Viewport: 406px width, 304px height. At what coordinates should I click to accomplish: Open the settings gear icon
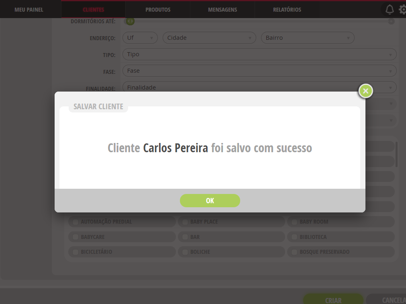click(402, 10)
